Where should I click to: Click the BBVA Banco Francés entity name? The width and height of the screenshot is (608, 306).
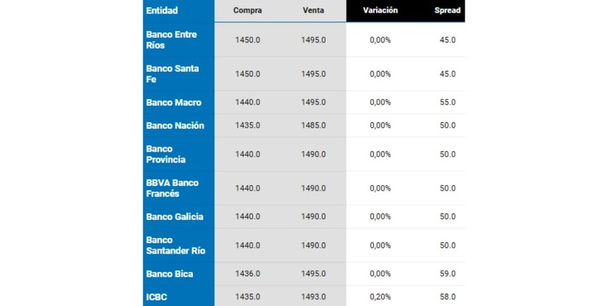[x=172, y=188]
